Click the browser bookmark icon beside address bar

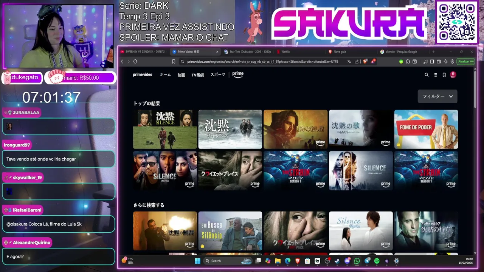pos(174,62)
